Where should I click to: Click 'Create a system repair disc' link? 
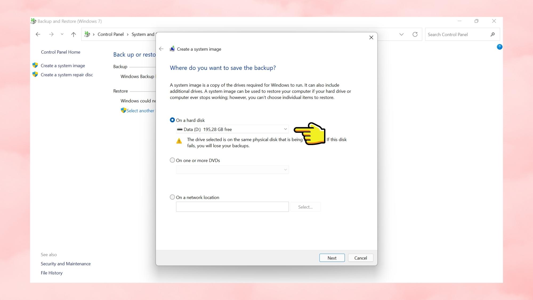point(67,75)
